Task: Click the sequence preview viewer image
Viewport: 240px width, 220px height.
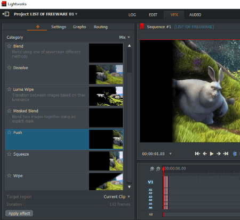Action: pos(190,91)
